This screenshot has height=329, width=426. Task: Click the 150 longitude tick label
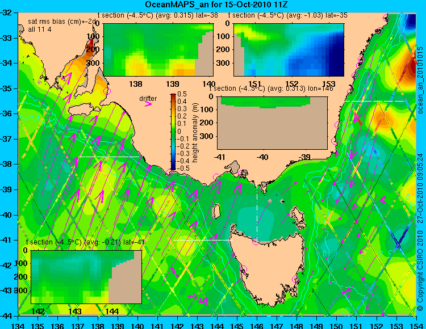[336, 326]
